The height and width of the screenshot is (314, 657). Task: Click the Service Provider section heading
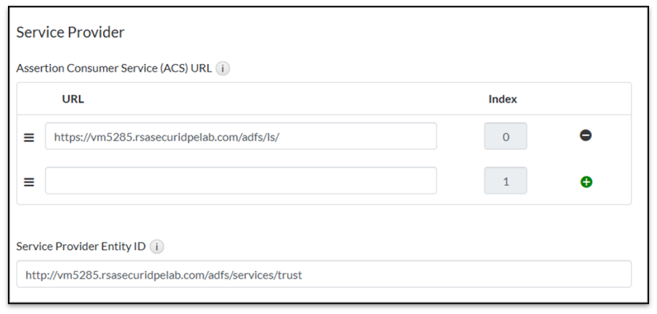pyautogui.click(x=70, y=32)
